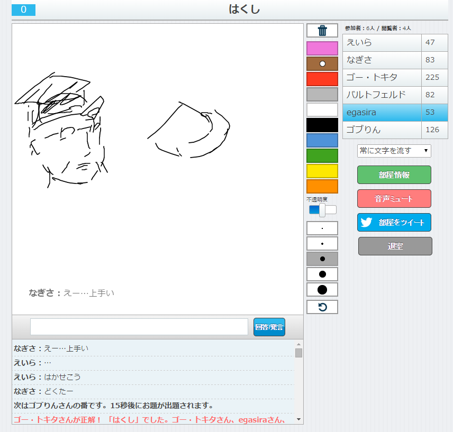Screen dimensions: 453x432
Task: Click chat message えいら：はかせこう
Action: [x=47, y=377]
